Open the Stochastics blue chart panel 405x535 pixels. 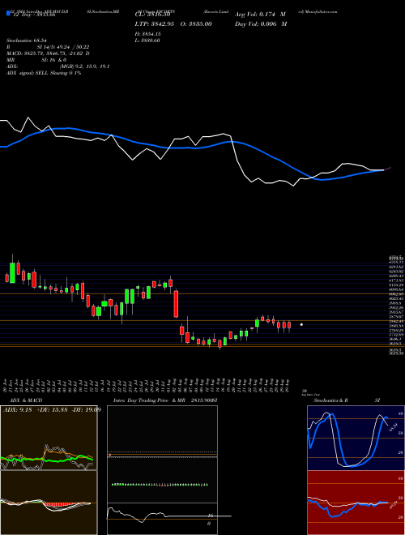click(356, 438)
